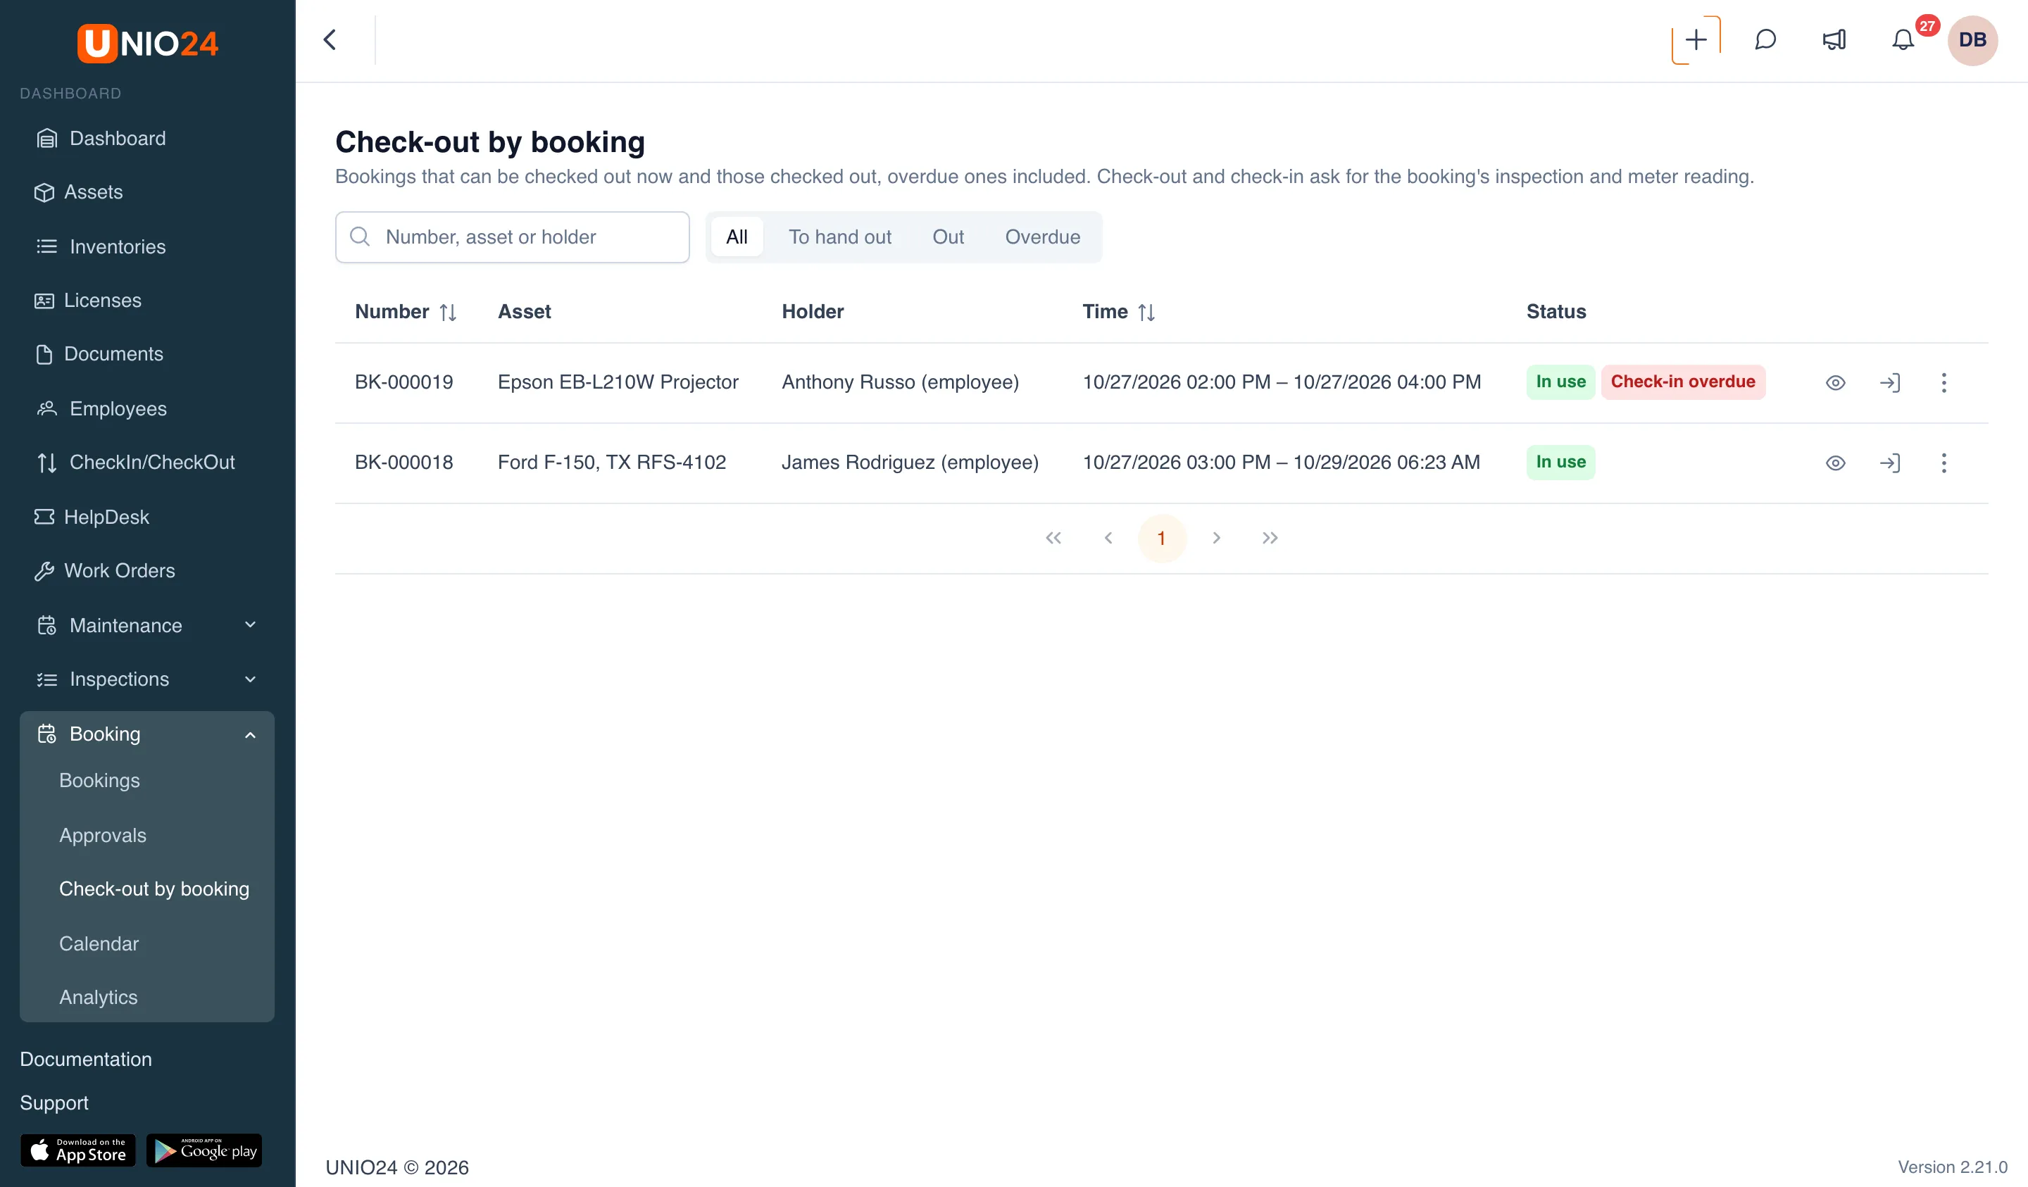Select the To hand out tab
The height and width of the screenshot is (1187, 2028).
click(x=839, y=237)
